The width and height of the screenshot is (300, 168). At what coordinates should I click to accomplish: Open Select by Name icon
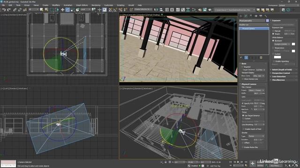(46, 10)
